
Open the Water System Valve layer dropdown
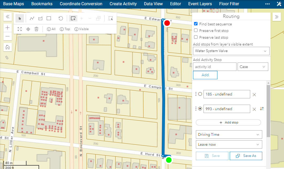point(231,51)
